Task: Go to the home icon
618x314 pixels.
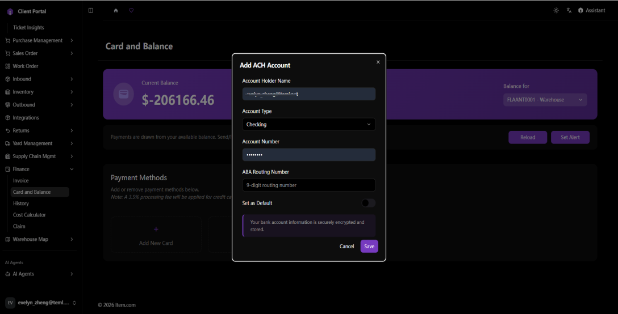Action: [116, 11]
